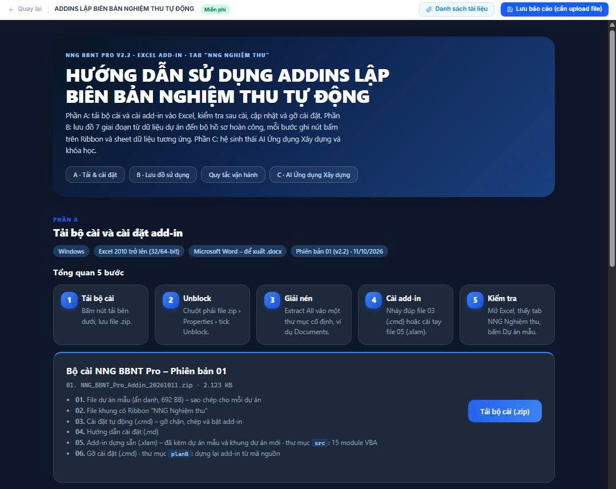Click Microsoft Word – để xuất .docx tag
Image resolution: width=616 pixels, height=489 pixels.
point(237,251)
